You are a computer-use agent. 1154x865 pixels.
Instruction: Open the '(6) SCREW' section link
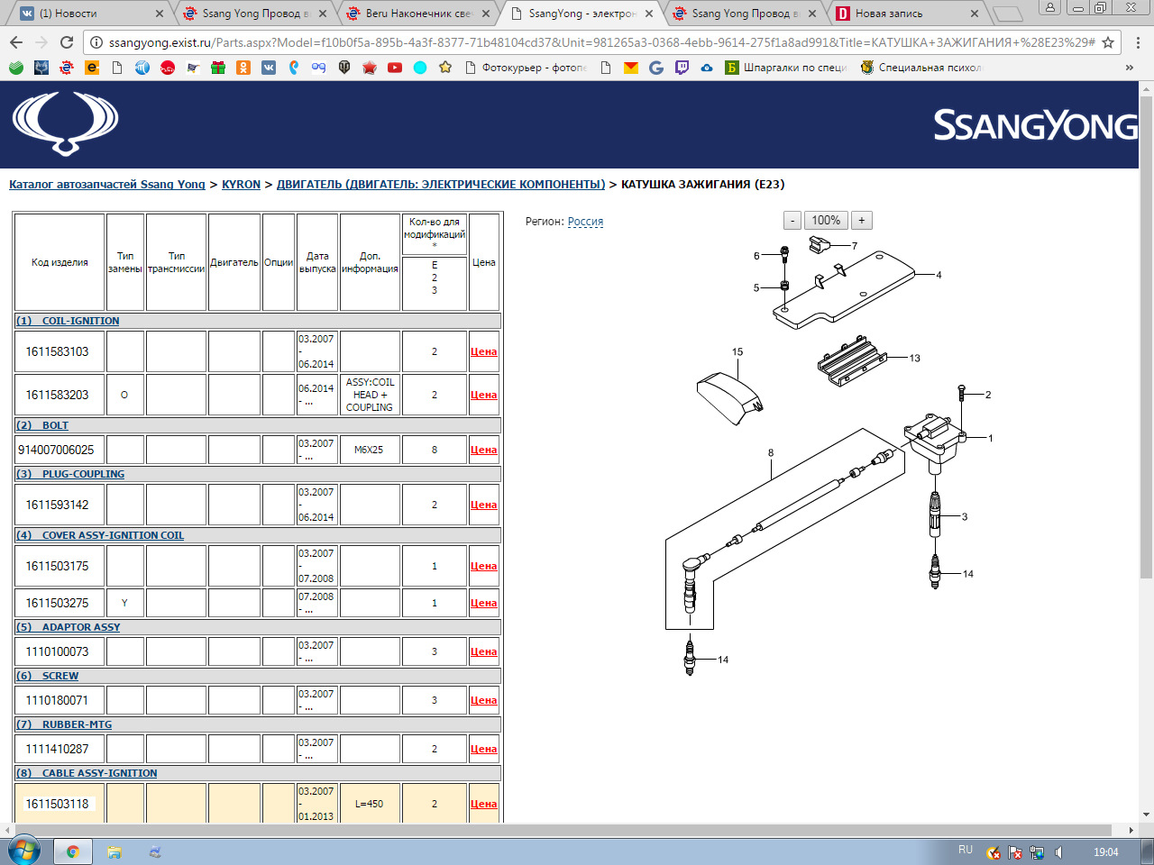click(48, 676)
